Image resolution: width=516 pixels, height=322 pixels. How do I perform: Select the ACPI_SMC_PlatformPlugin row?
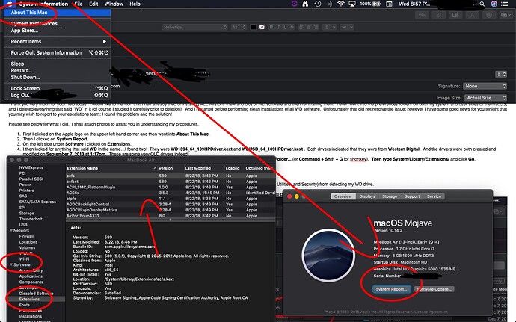[x=171, y=187]
